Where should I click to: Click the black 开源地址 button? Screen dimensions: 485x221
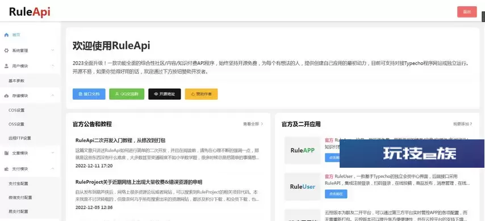coord(164,94)
